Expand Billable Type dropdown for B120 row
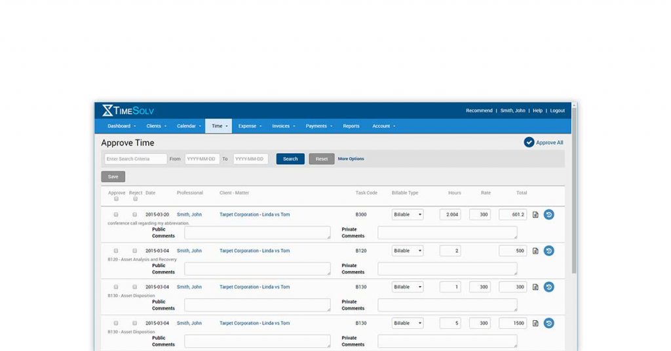The width and height of the screenshot is (671, 351). [x=408, y=251]
